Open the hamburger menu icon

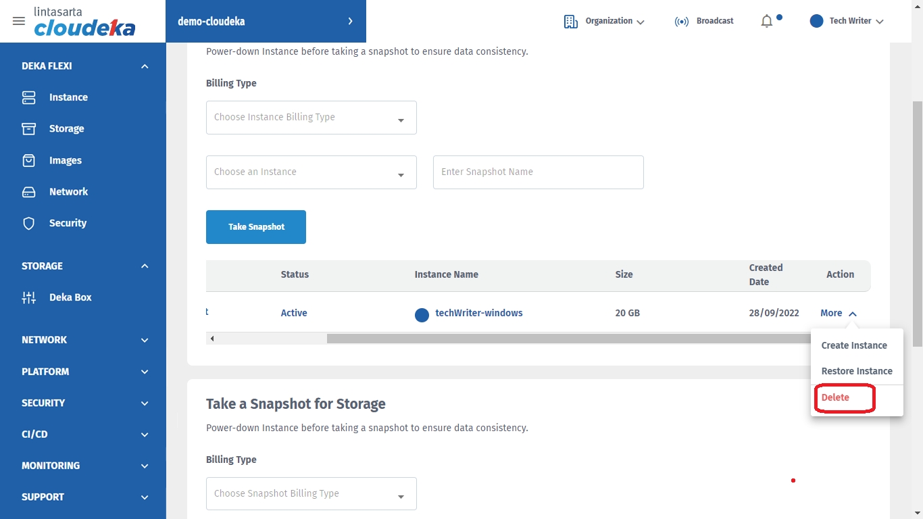tap(19, 21)
